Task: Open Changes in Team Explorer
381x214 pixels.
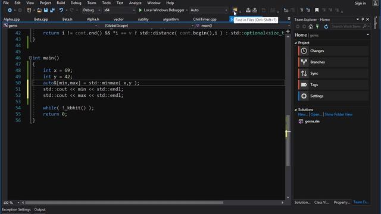Action: pos(334,51)
